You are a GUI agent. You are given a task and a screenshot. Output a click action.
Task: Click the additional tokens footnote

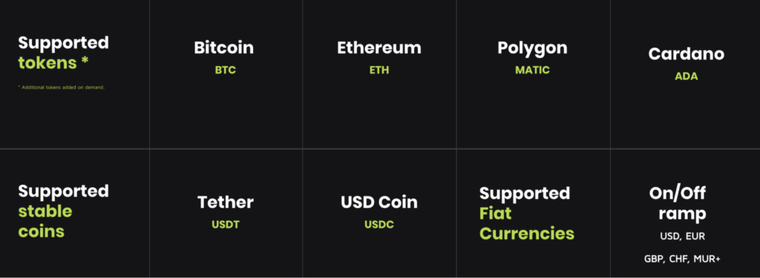click(61, 87)
